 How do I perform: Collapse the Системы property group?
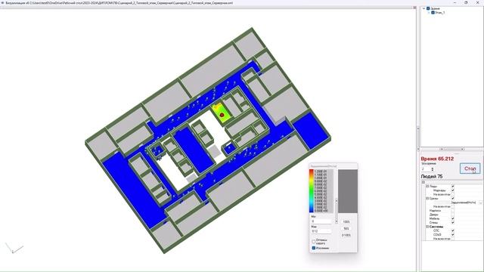click(427, 227)
